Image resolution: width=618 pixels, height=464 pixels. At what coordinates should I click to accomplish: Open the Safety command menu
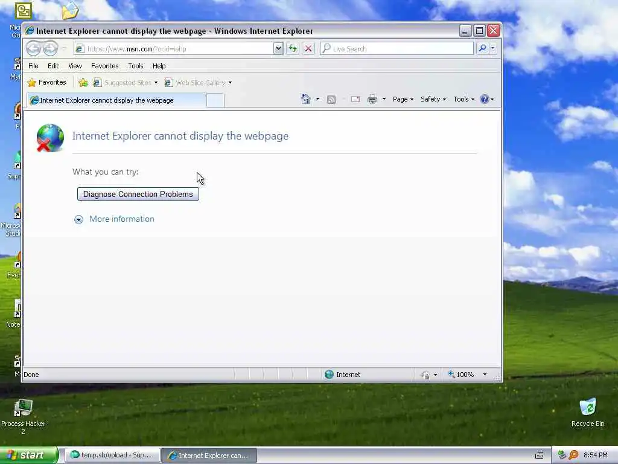click(x=433, y=99)
